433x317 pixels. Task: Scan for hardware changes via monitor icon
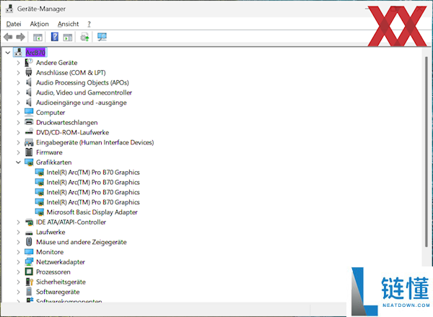(102, 37)
